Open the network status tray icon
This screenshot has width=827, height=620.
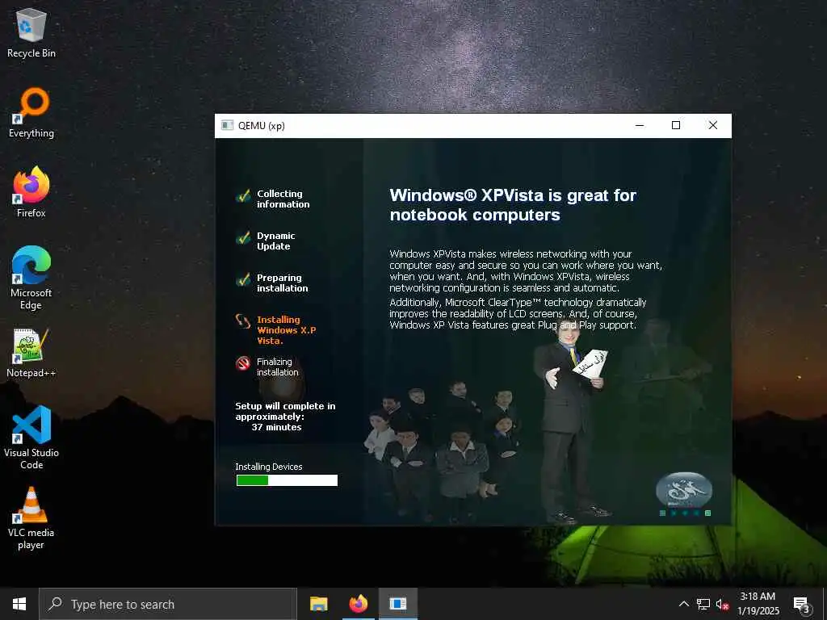[703, 604]
